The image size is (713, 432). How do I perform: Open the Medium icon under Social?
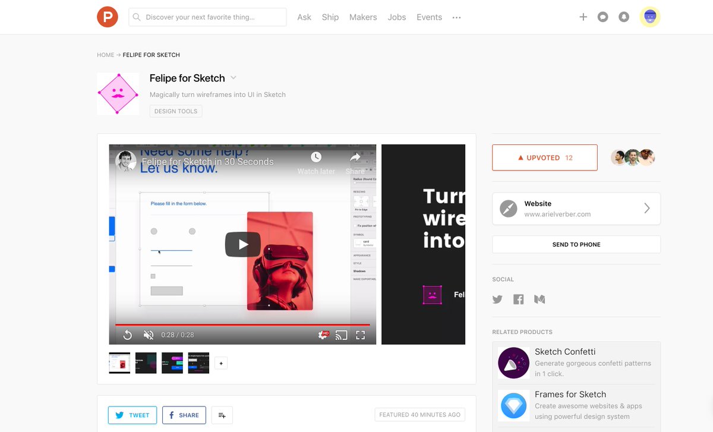(x=540, y=299)
